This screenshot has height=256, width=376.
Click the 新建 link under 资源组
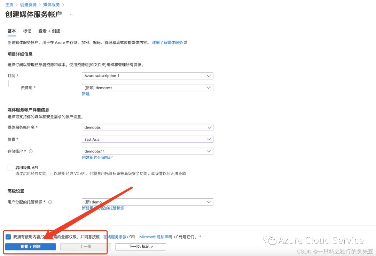86,94
